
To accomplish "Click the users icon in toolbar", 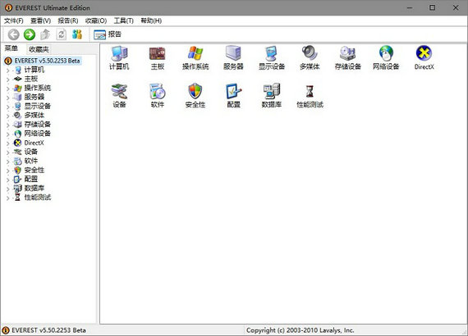I will pyautogui.click(x=77, y=34).
